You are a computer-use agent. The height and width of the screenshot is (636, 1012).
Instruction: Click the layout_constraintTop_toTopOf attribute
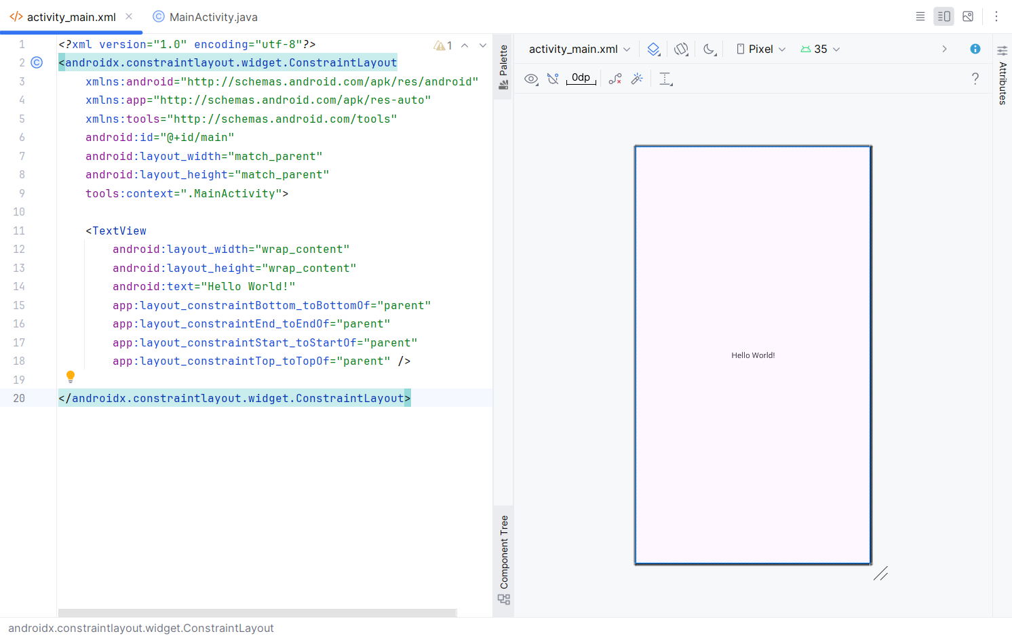pyautogui.click(x=252, y=361)
